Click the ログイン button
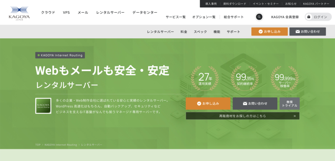335x161 pixels. [x=318, y=17]
